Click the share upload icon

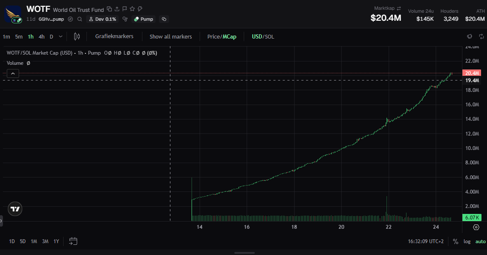click(x=117, y=9)
